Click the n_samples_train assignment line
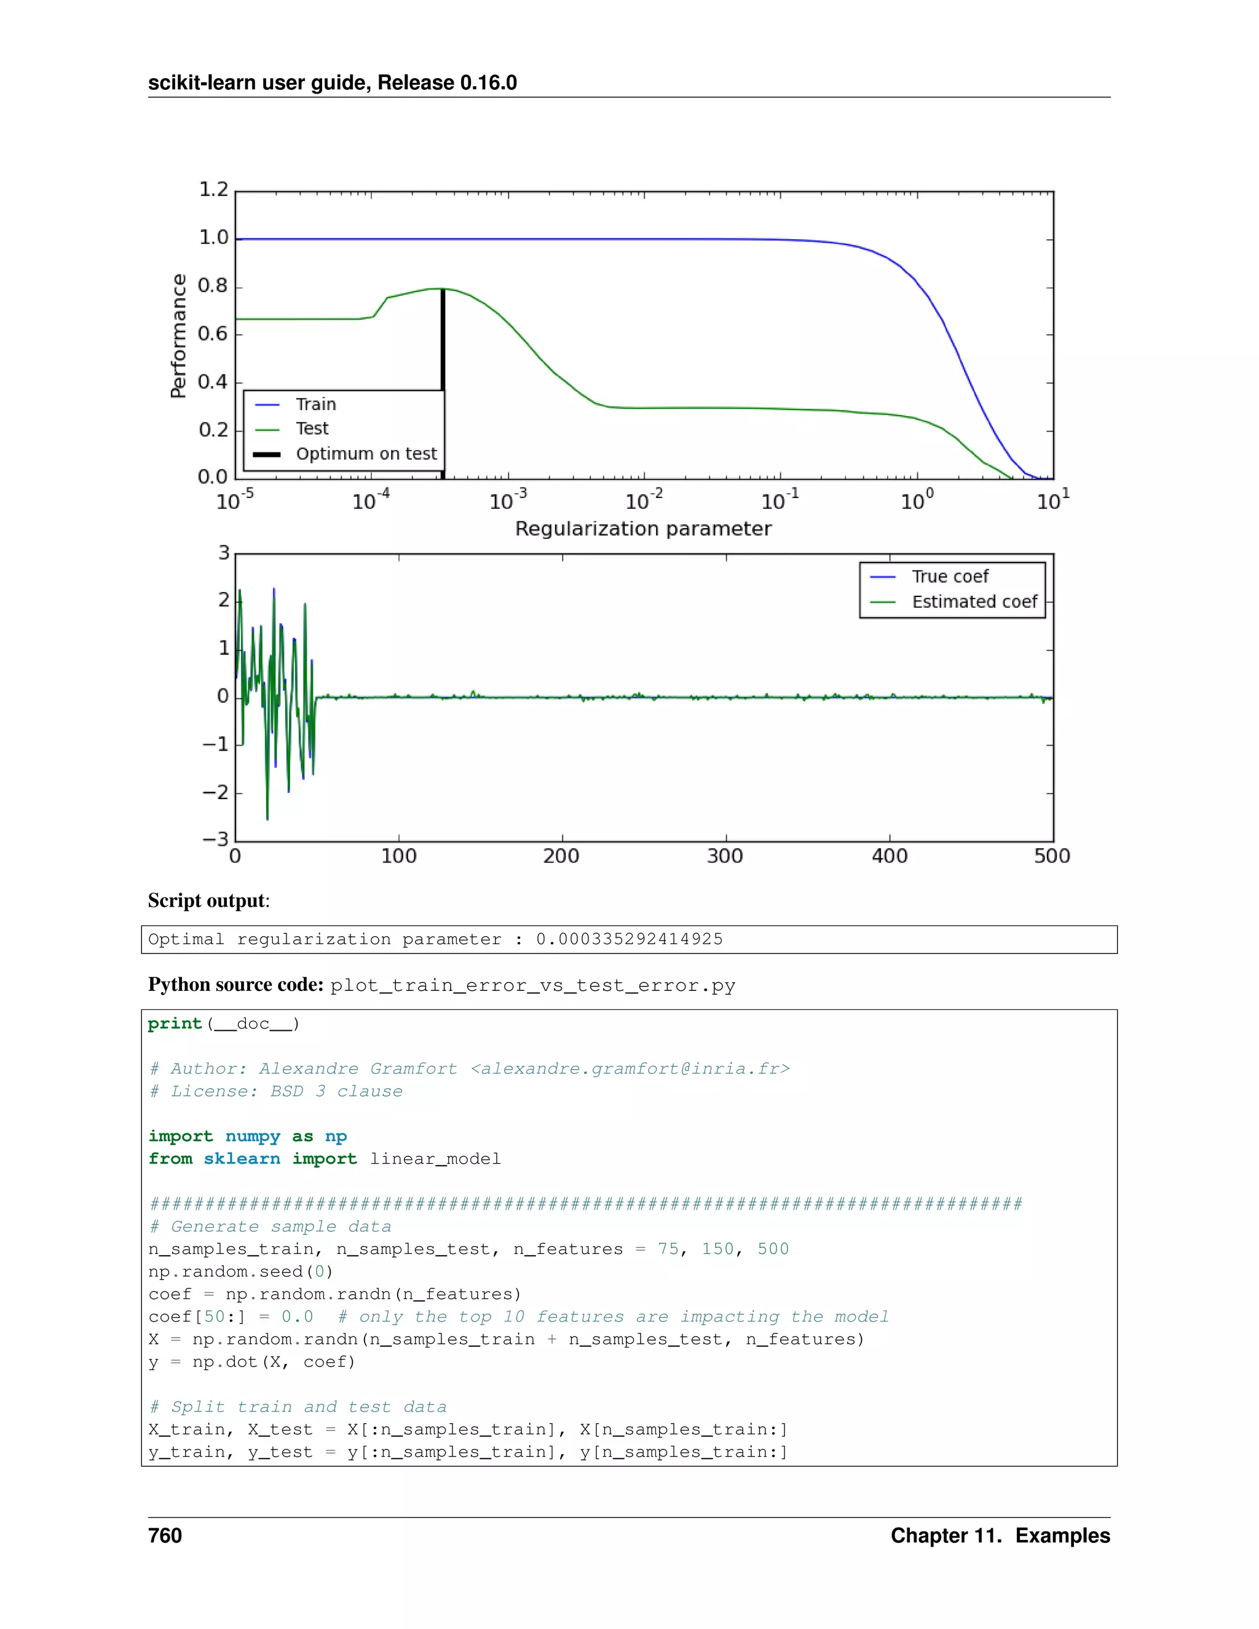Viewport: 1259px width, 1629px height. coord(468,1249)
